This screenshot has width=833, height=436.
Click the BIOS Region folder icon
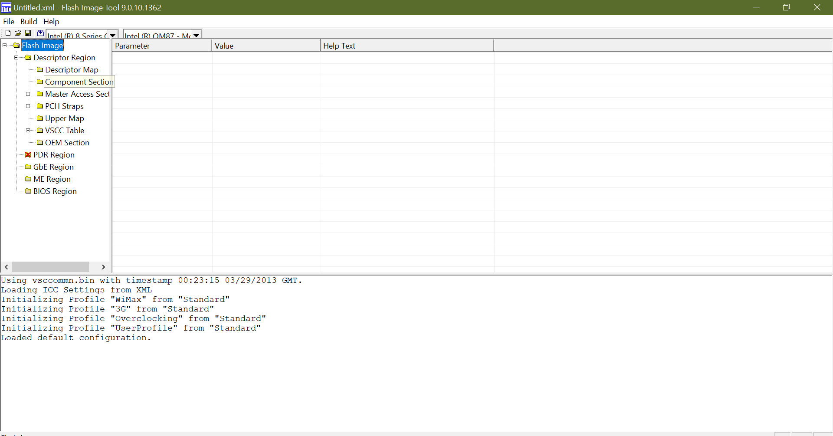[x=28, y=191]
